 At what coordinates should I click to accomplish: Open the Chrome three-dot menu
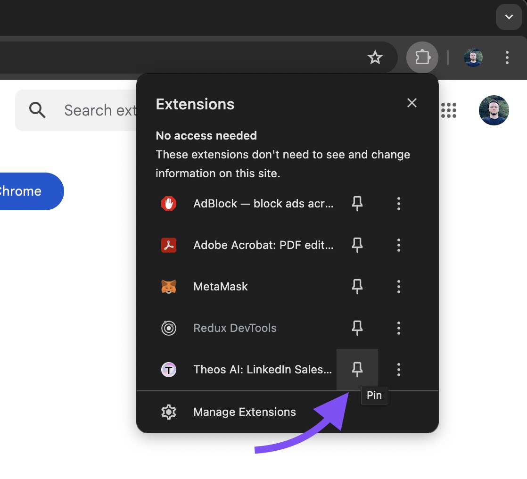[507, 58]
